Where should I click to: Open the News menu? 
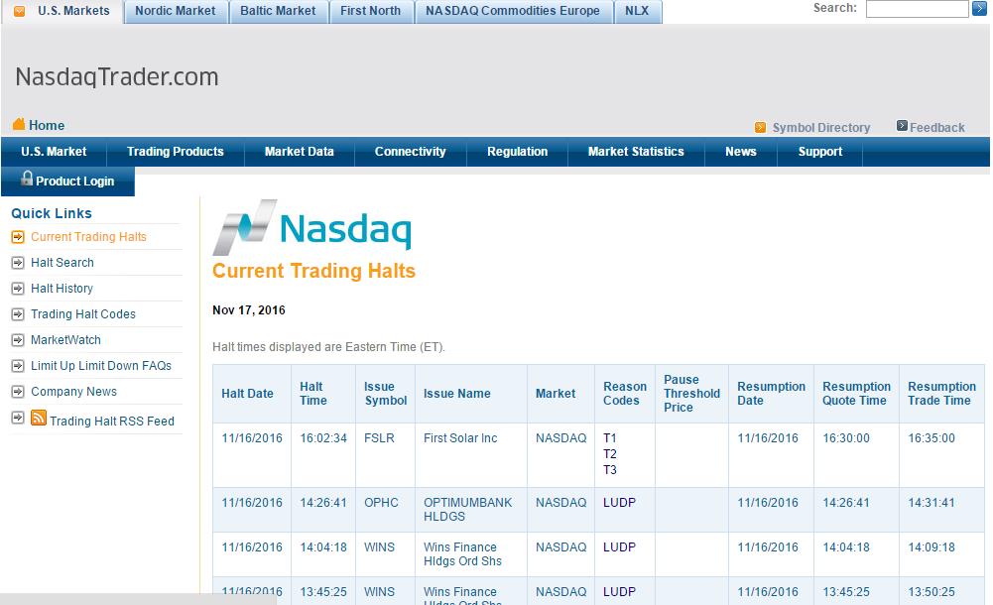pos(741,152)
